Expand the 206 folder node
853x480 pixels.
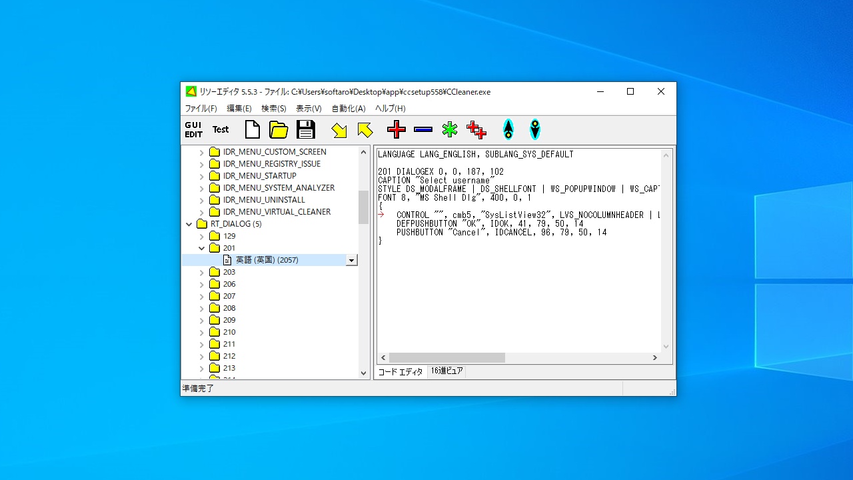[x=202, y=284]
